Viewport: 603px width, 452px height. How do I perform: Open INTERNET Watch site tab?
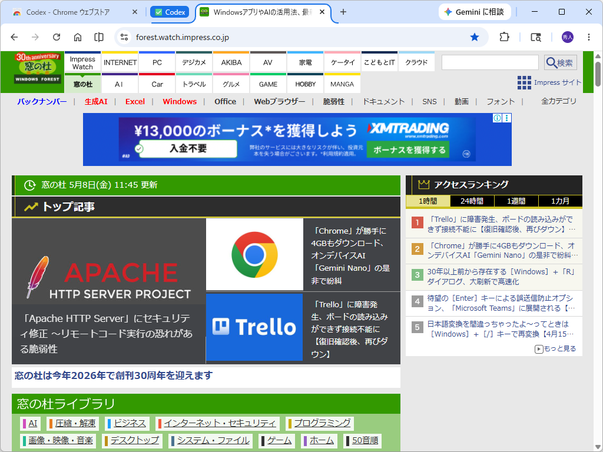(120, 62)
